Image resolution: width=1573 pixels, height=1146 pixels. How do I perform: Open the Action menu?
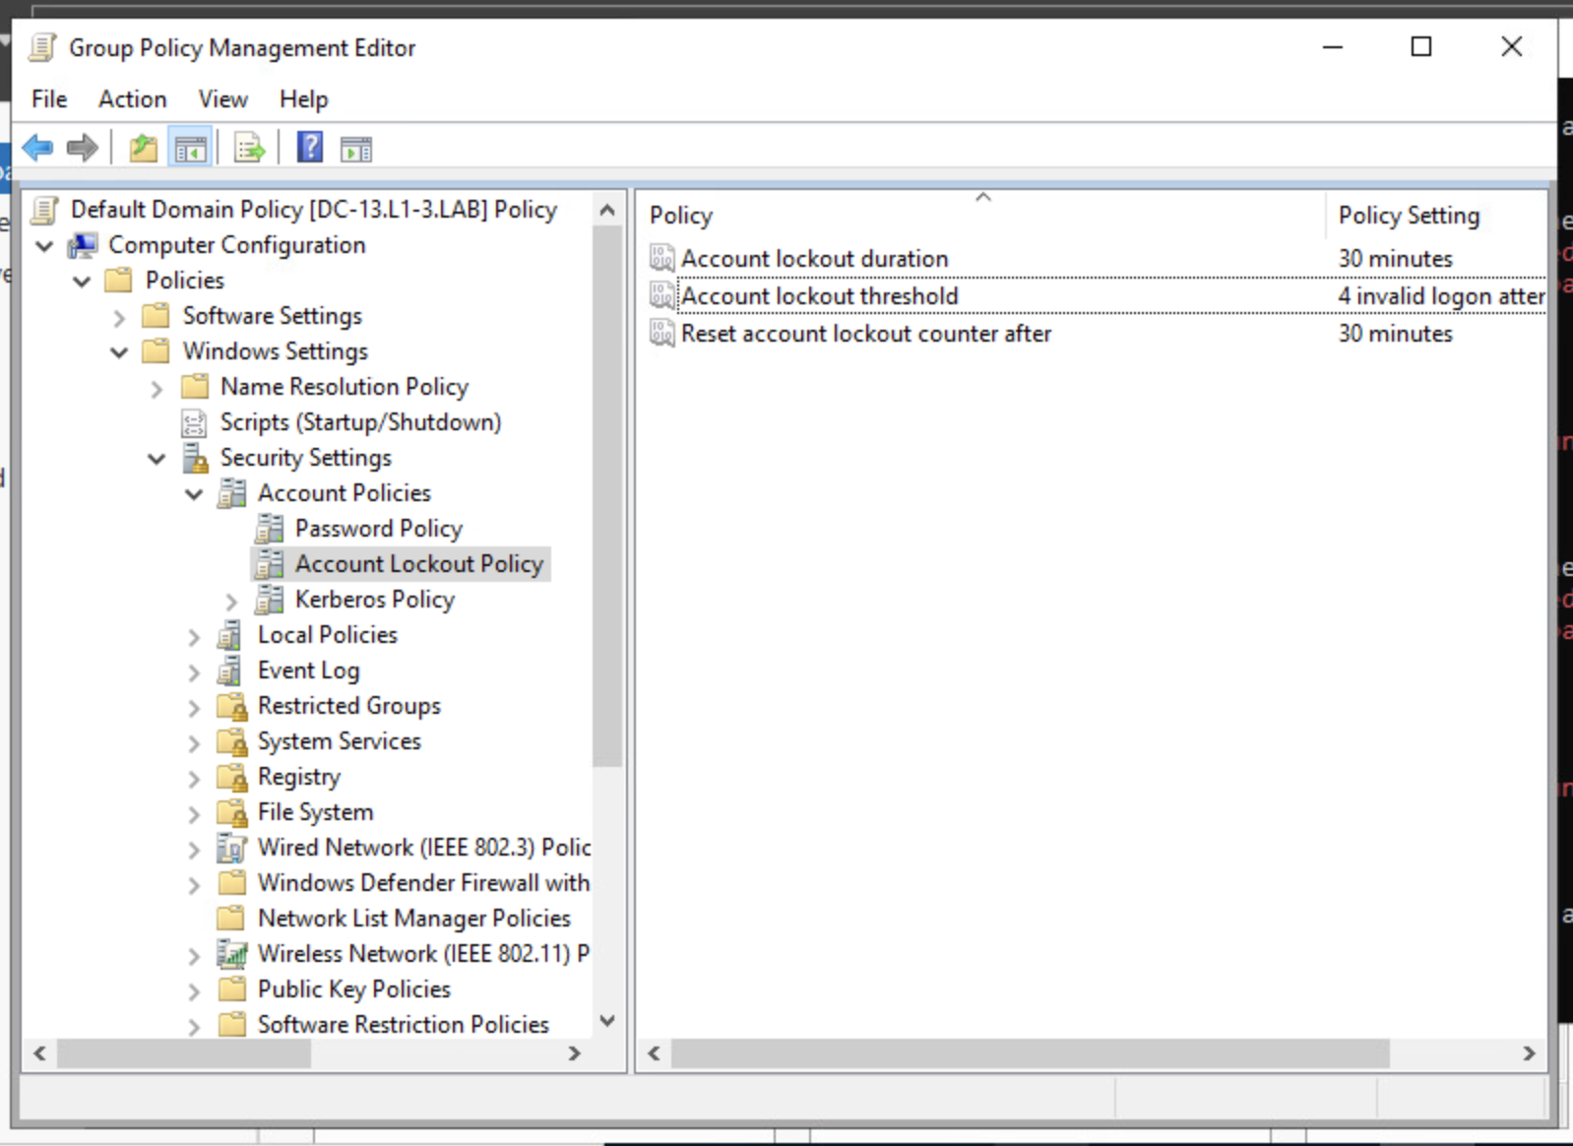tap(133, 99)
